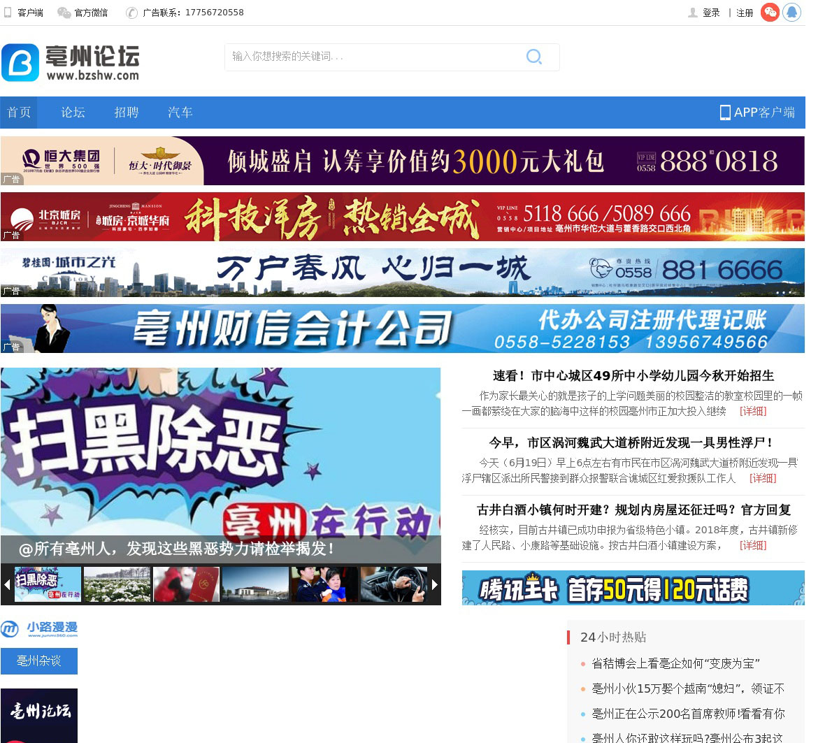Open headline 古井白酒小镇何时开建
The width and height of the screenshot is (839, 743).
[633, 510]
